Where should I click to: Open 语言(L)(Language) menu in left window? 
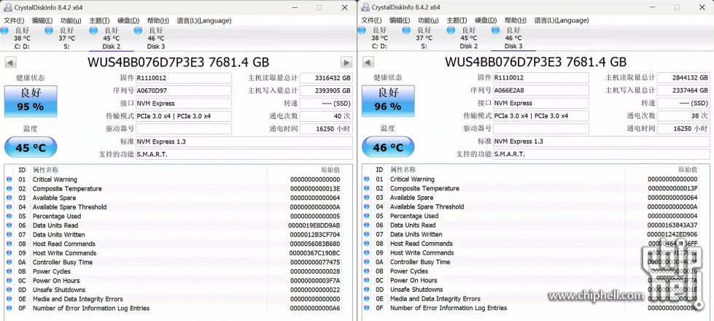[204, 20]
